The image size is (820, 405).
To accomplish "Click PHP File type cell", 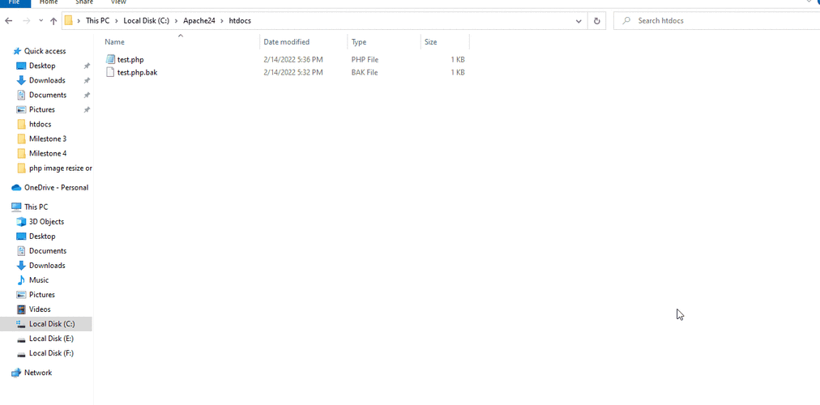I will tap(365, 60).
